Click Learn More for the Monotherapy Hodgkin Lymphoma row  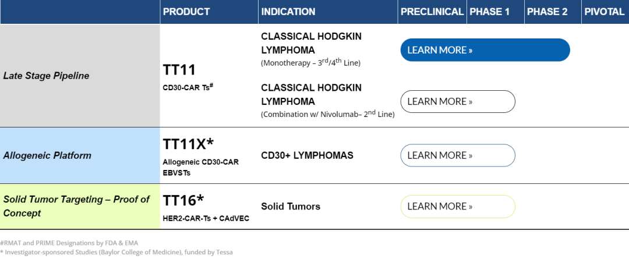485,50
